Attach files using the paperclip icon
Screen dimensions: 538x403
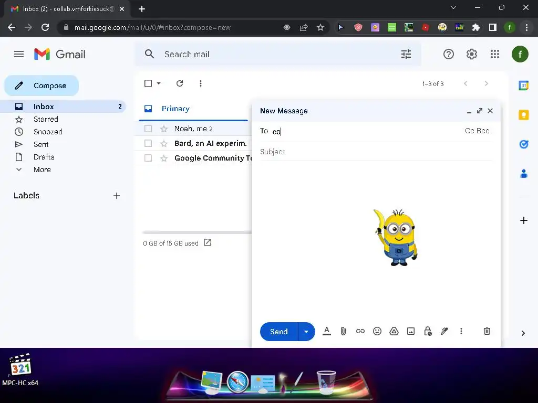pyautogui.click(x=343, y=331)
